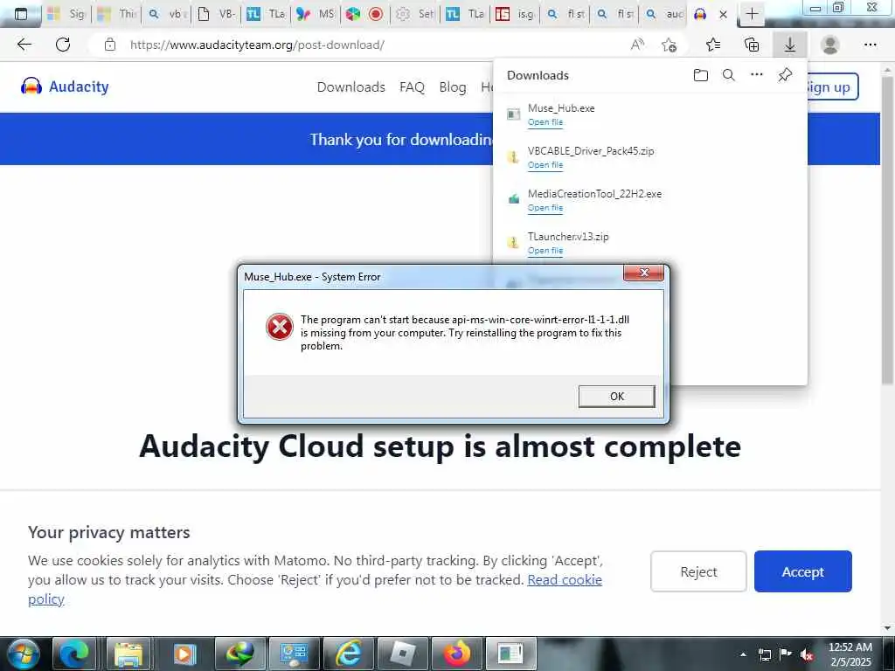Open the Downloads site menu item

coord(351,86)
